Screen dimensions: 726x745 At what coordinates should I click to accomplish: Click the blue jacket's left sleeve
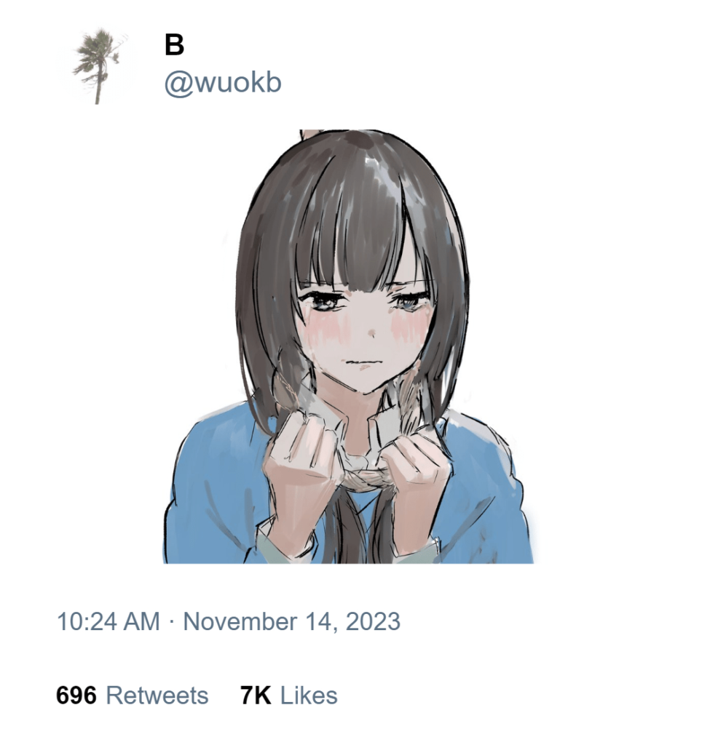(x=214, y=494)
